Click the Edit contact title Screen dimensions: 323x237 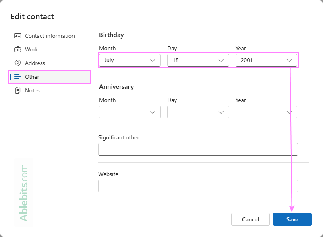[x=32, y=16]
